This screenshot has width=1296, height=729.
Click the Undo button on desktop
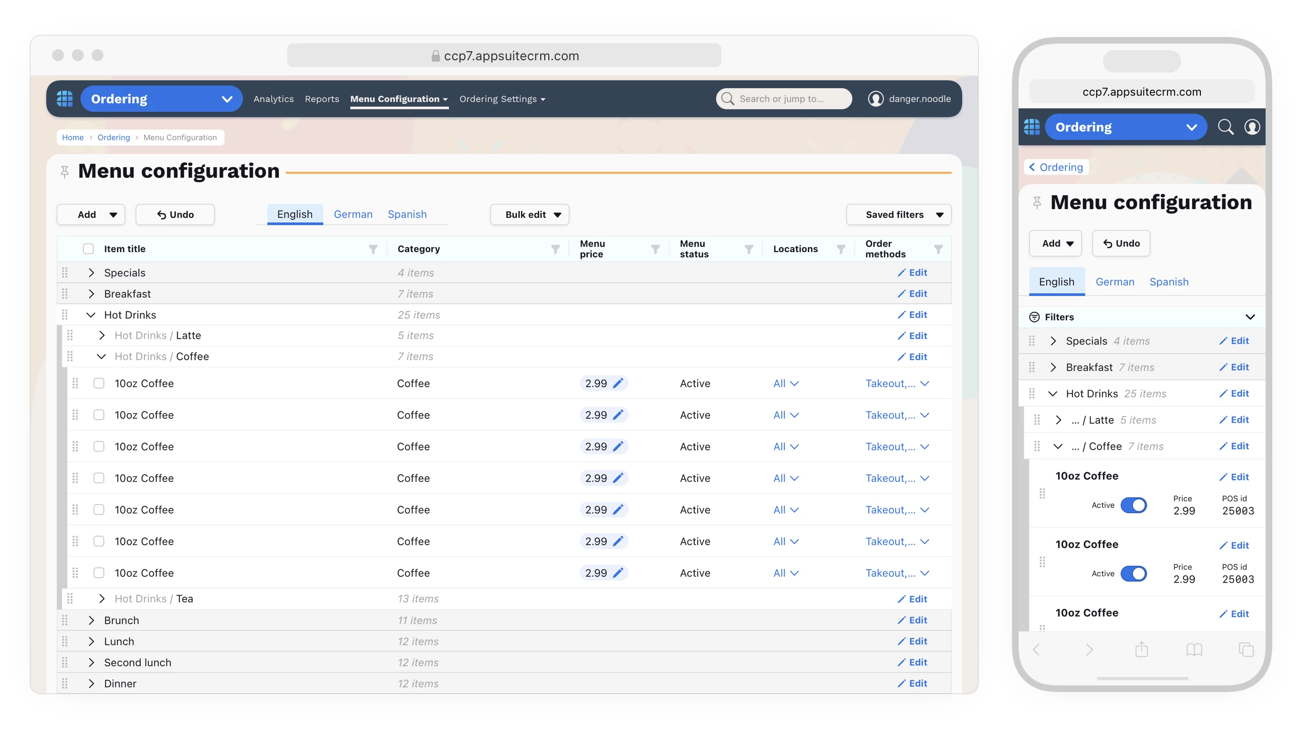coord(175,215)
